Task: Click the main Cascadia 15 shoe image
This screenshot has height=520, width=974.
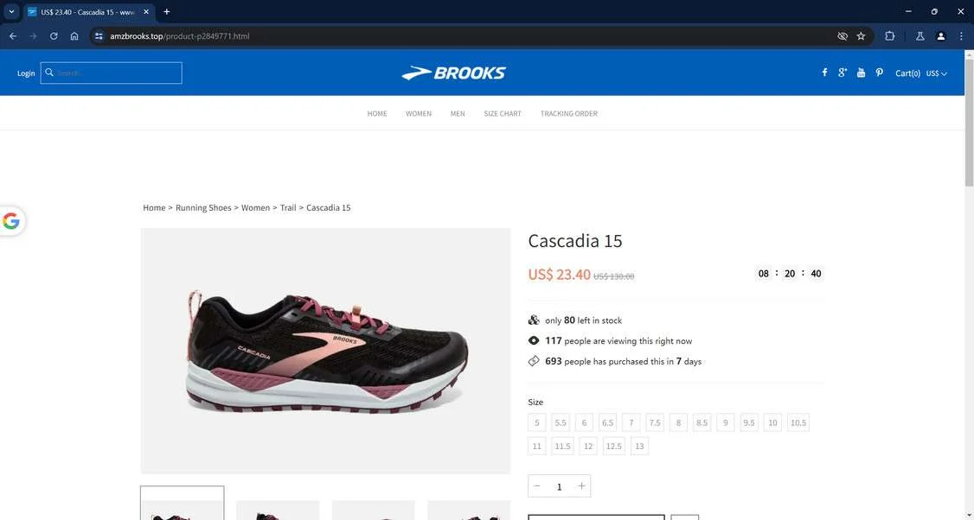Action: pos(325,352)
